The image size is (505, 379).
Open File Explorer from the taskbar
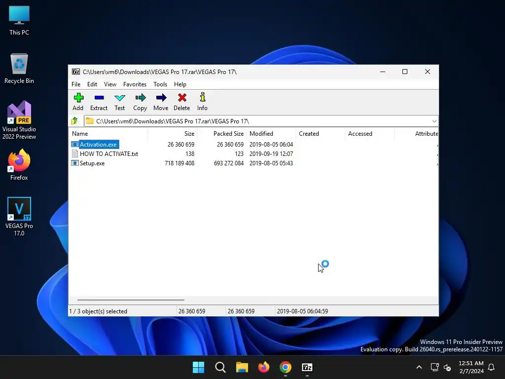pyautogui.click(x=242, y=367)
